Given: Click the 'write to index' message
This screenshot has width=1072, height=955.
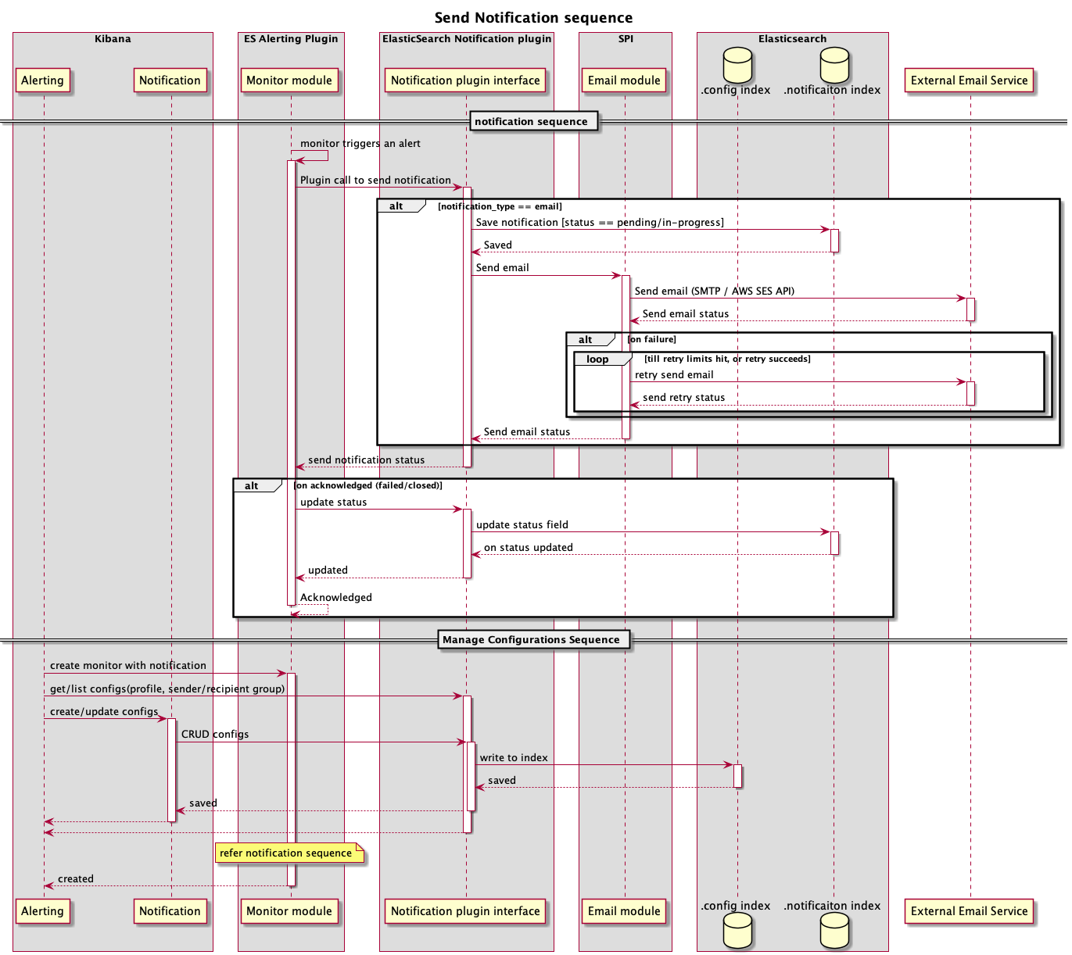Looking at the screenshot, I should point(514,757).
